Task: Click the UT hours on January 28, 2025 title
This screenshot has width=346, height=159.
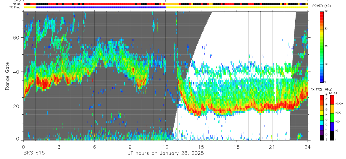Action: click(165, 153)
